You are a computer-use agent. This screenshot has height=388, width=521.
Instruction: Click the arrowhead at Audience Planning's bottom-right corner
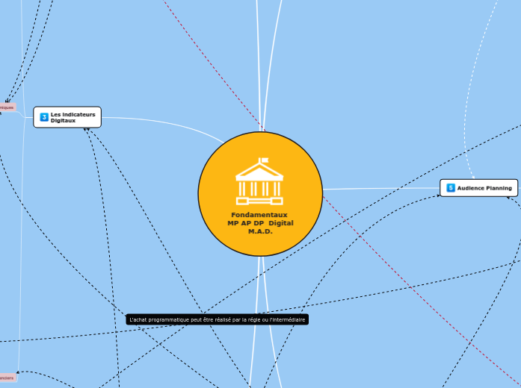pyautogui.click(x=508, y=197)
